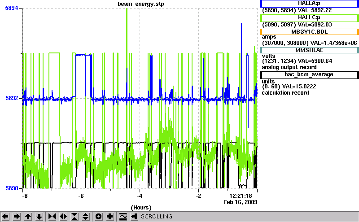Select the hac_bcm_average curve legend
Viewport: 359px width, 222px height.
tap(309, 74)
